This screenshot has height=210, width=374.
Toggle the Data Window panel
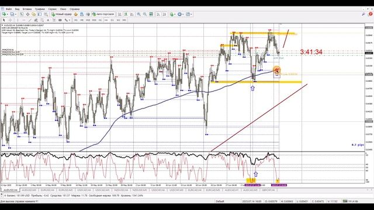pyautogui.click(x=27, y=14)
